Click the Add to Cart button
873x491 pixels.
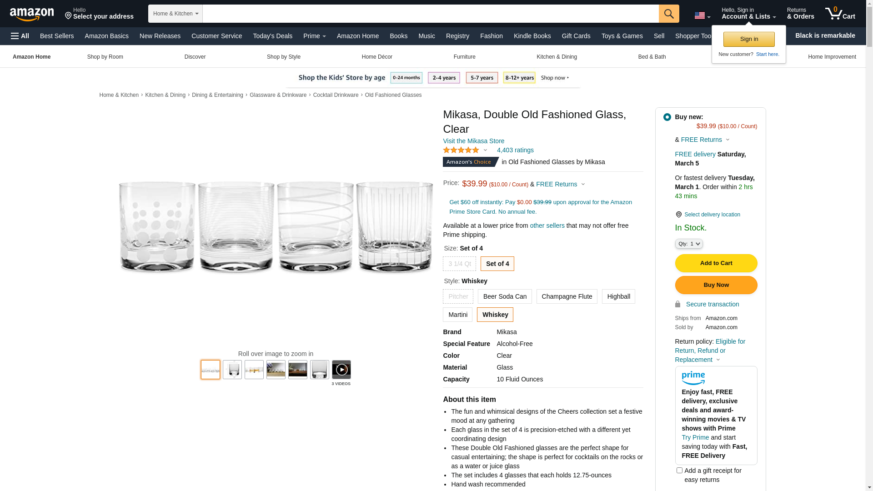click(716, 263)
